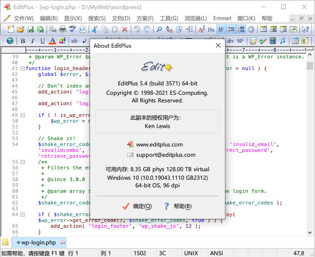Close the About EditPlus dialog
315x257 pixels.
click(x=218, y=45)
